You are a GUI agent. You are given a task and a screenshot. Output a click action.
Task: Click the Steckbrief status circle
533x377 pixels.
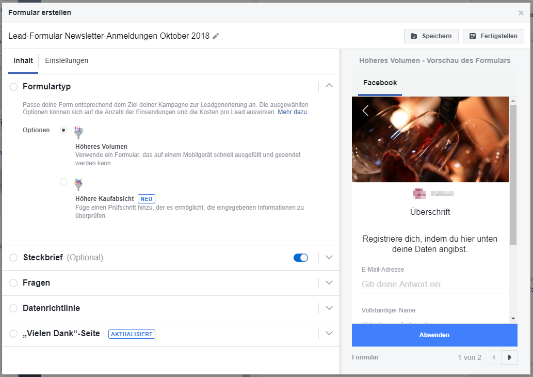pos(13,258)
